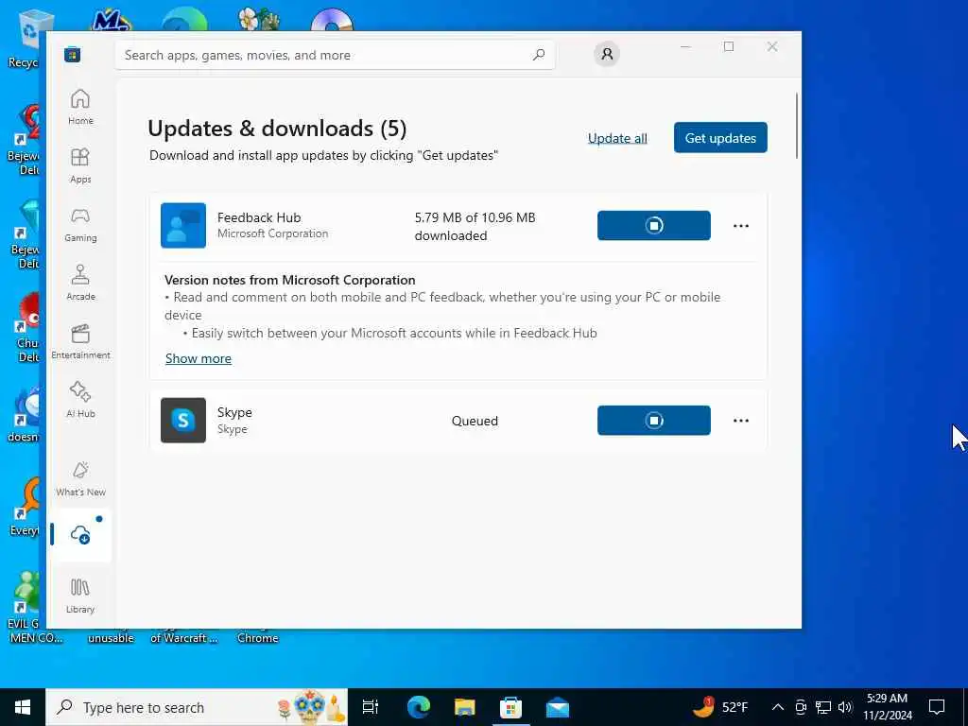This screenshot has height=726, width=968.
Task: Open the Entertainment section
Action: [80, 341]
